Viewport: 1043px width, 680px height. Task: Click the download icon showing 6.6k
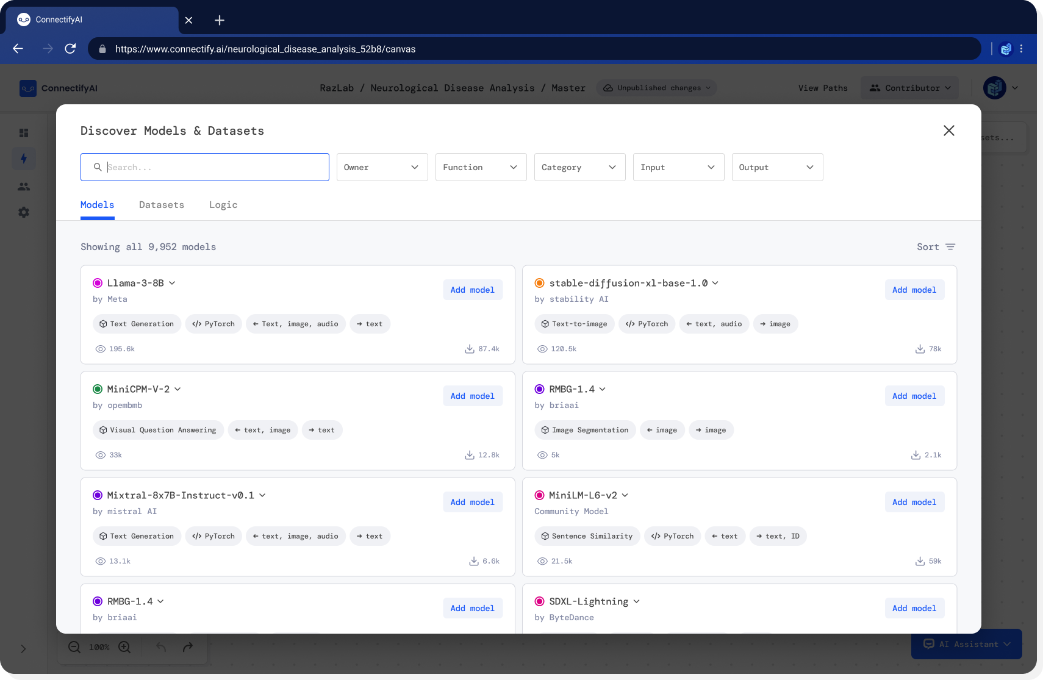coord(474,561)
